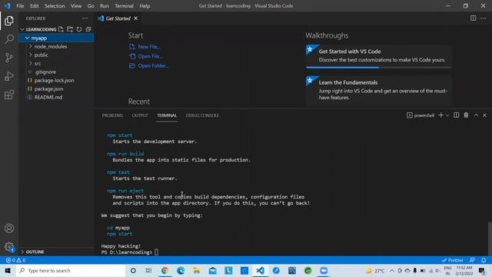Screen dimensions: 492x277
Task: Open File Explorer from the taskbar
Action: click(x=197, y=270)
